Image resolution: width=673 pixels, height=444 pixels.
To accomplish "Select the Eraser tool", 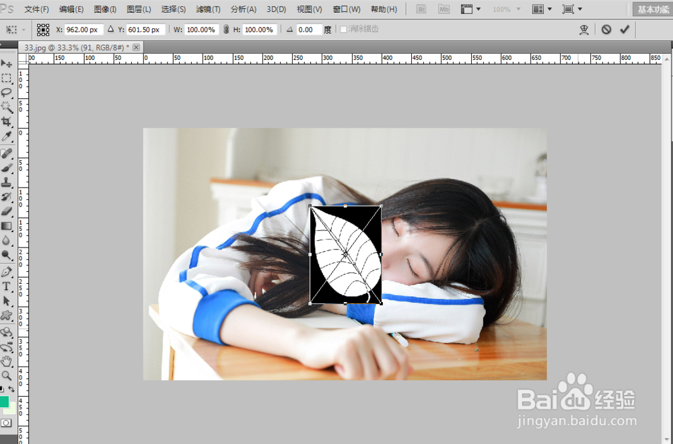I will click(7, 211).
